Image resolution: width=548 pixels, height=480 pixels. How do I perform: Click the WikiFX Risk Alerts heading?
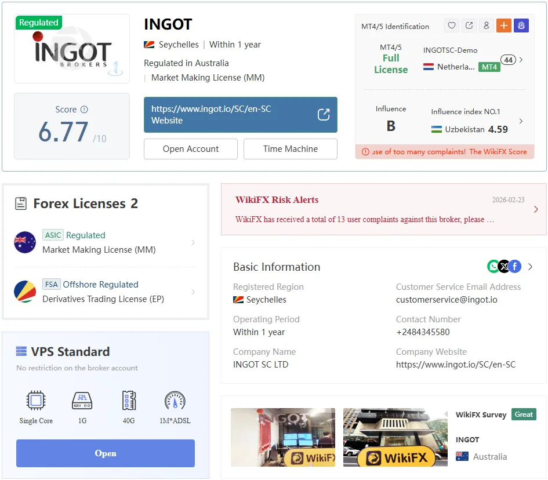277,199
